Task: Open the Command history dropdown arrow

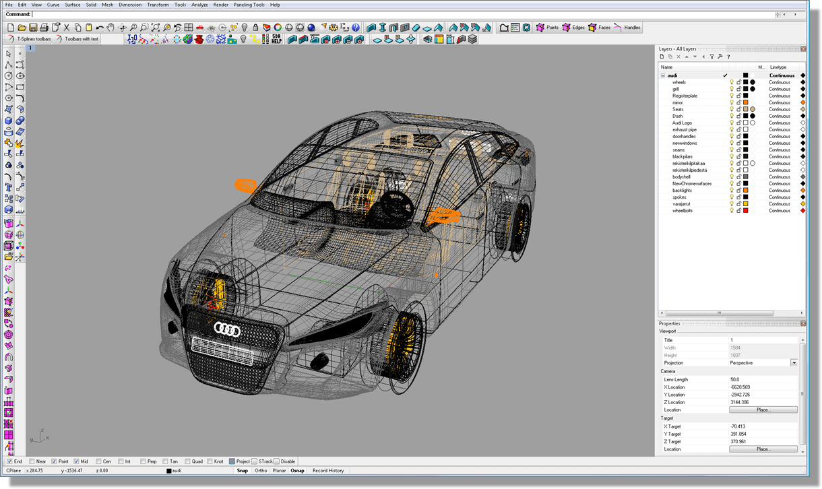Action: [779, 14]
